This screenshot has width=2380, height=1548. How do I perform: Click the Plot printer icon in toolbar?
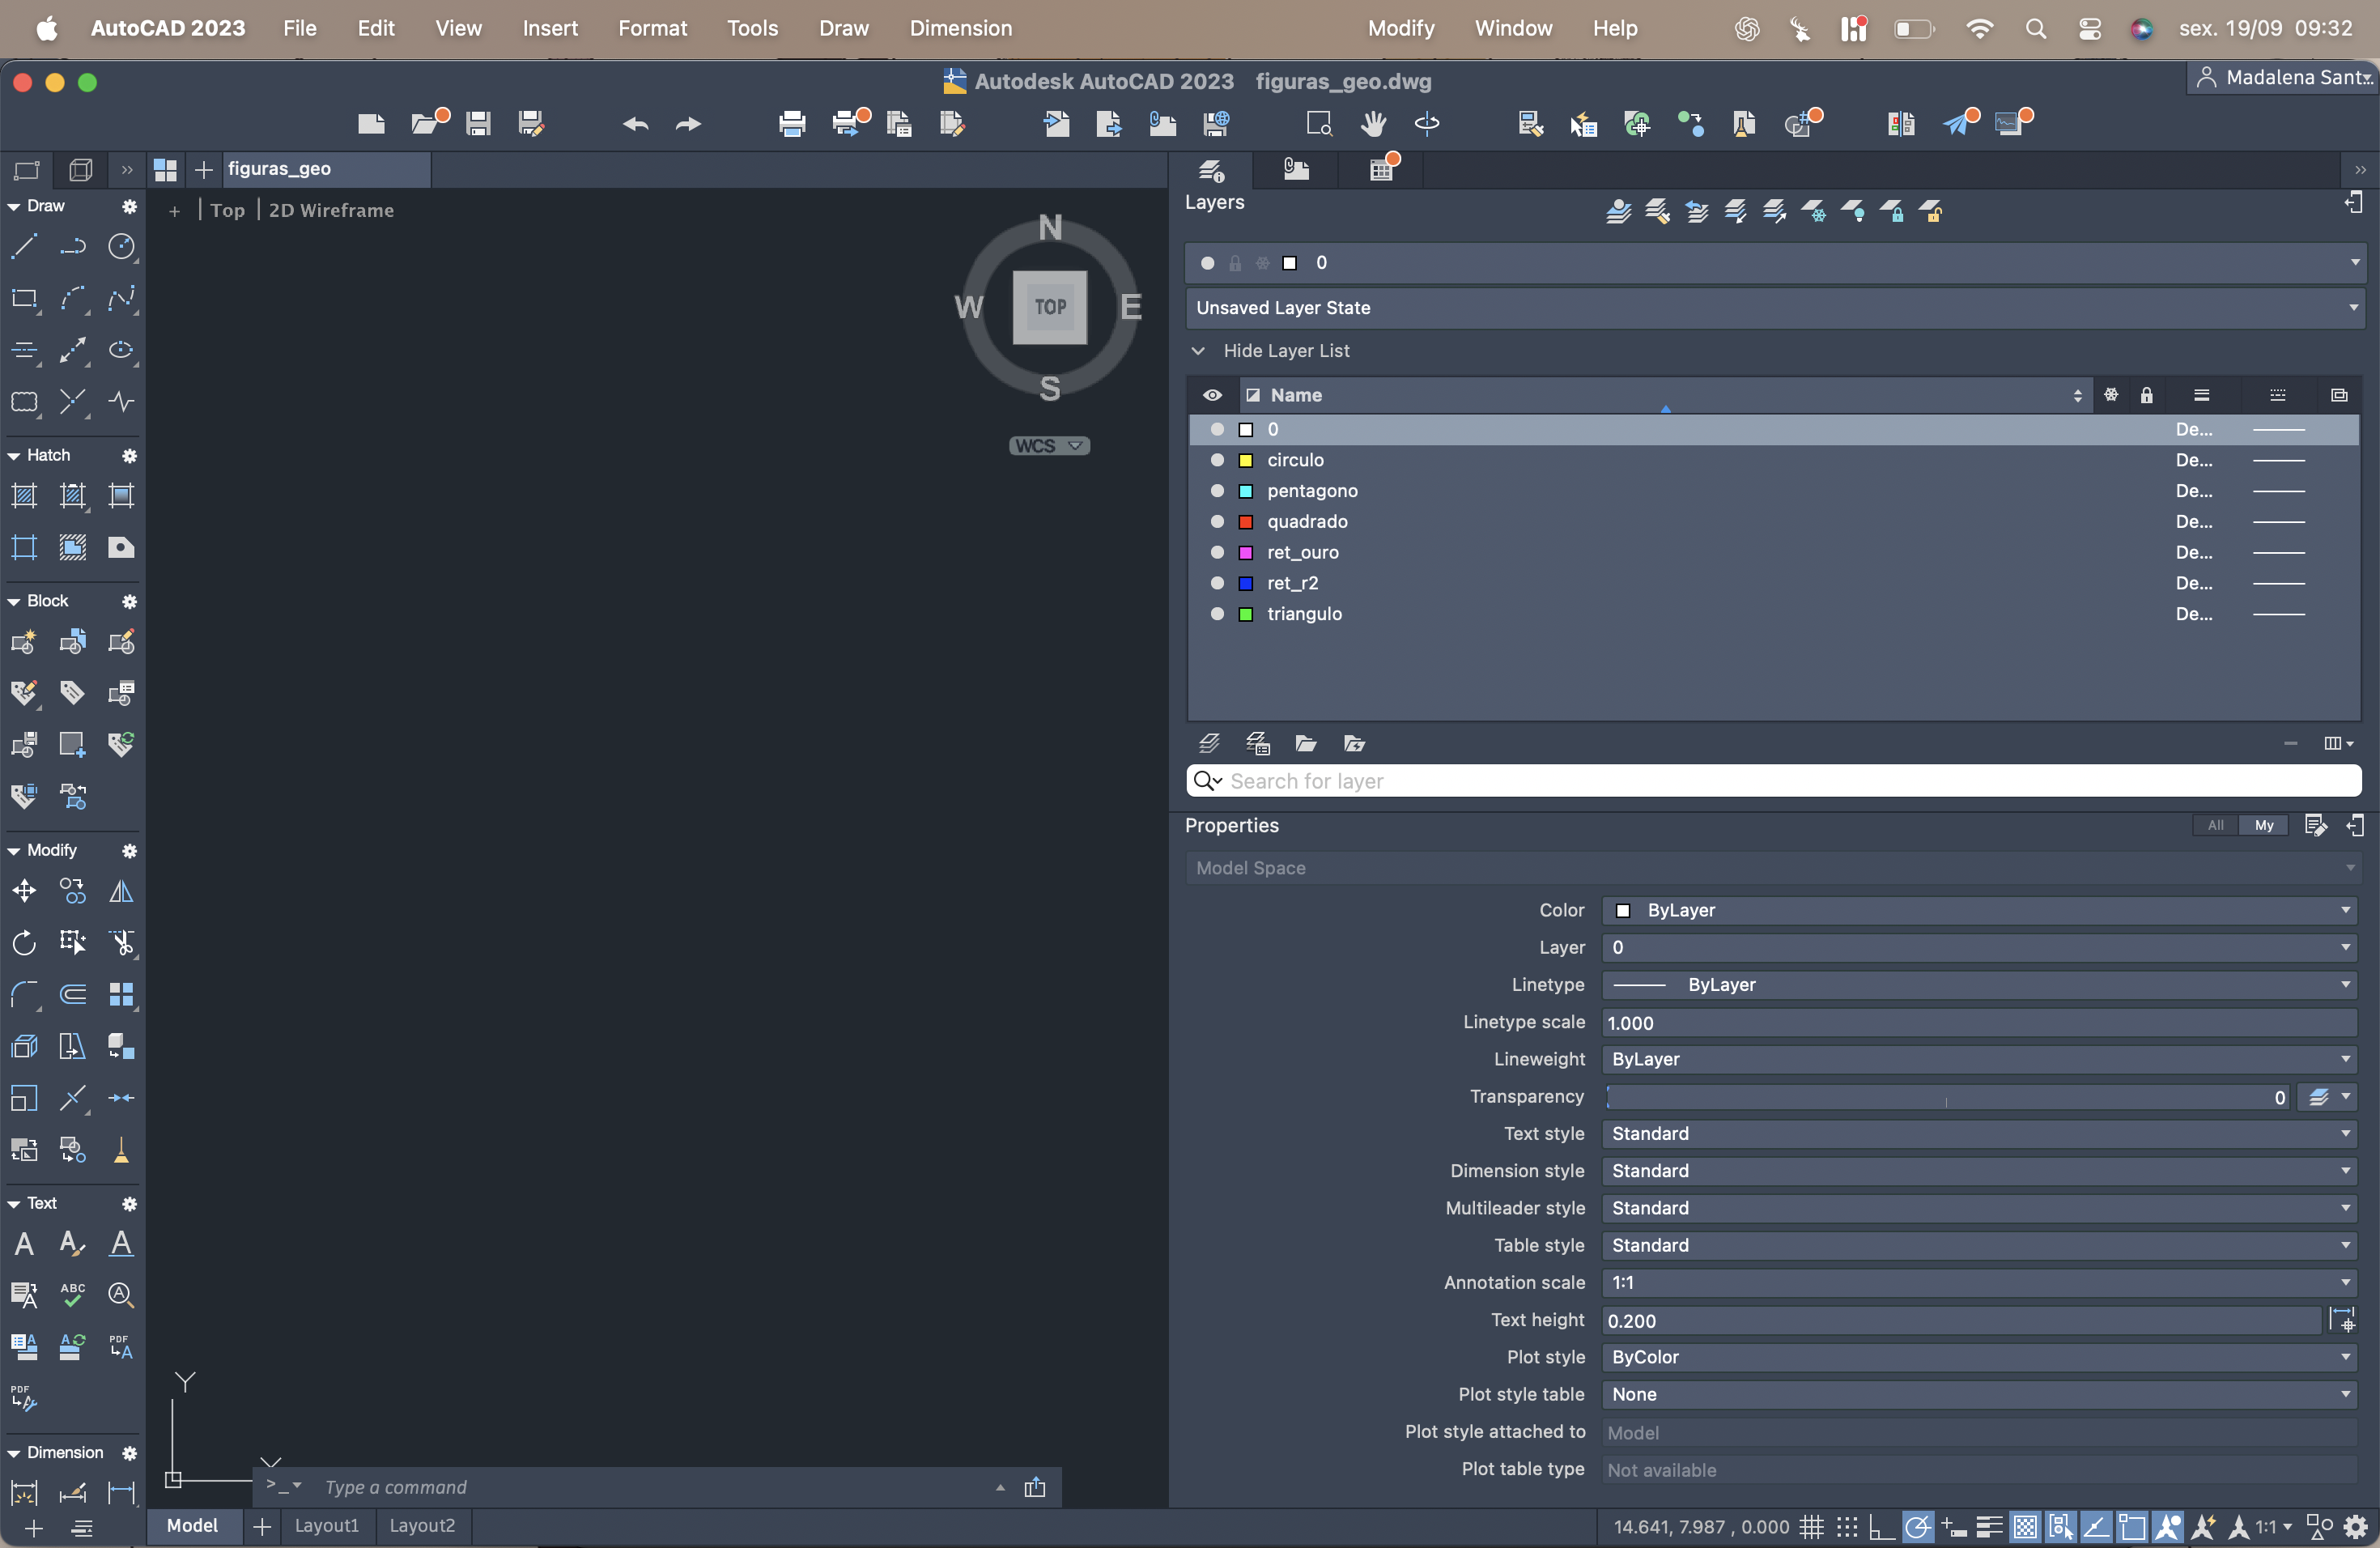tap(792, 123)
